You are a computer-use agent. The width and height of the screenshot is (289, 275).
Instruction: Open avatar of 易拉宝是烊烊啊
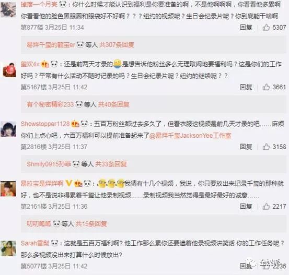click(8, 189)
